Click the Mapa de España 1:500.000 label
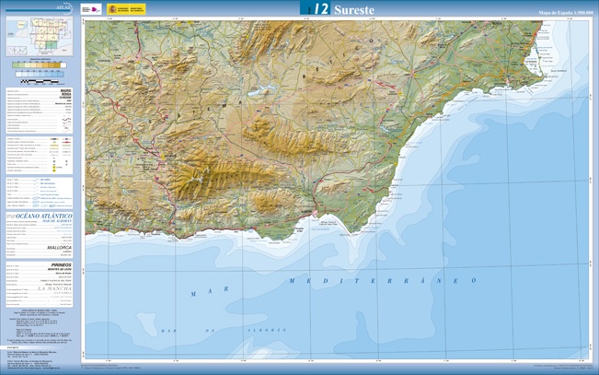The width and height of the screenshot is (599, 375). click(x=565, y=13)
